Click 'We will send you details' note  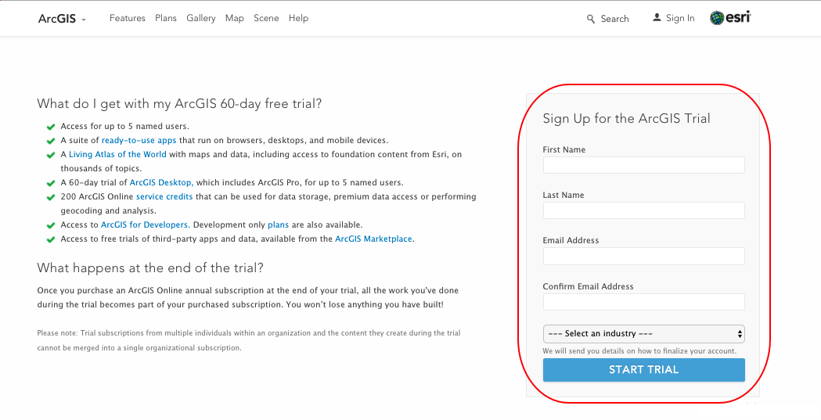pyautogui.click(x=639, y=351)
